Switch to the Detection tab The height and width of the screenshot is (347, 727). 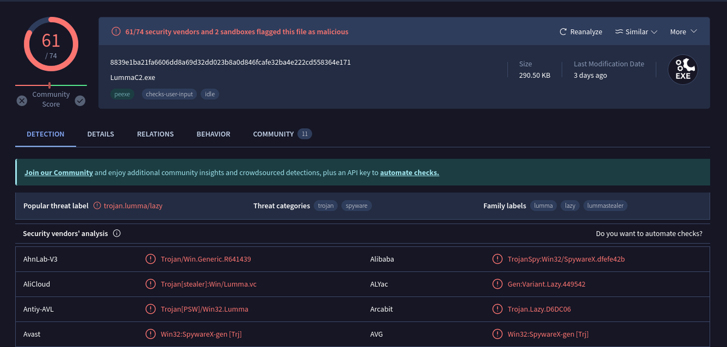[45, 134]
